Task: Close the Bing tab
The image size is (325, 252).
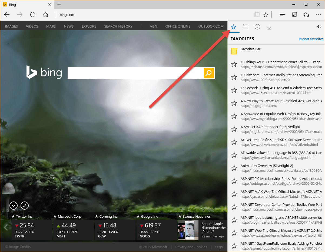Action: [49, 5]
